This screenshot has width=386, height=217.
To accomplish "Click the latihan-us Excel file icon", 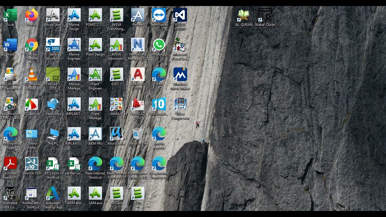I will click(x=74, y=164).
